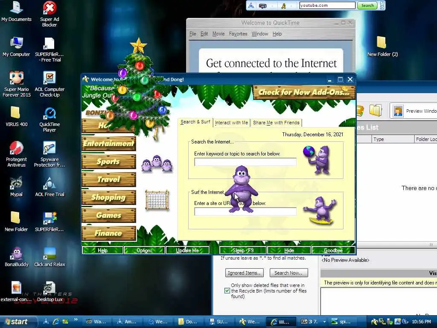Click Preview Window toolbar button

(x=414, y=111)
